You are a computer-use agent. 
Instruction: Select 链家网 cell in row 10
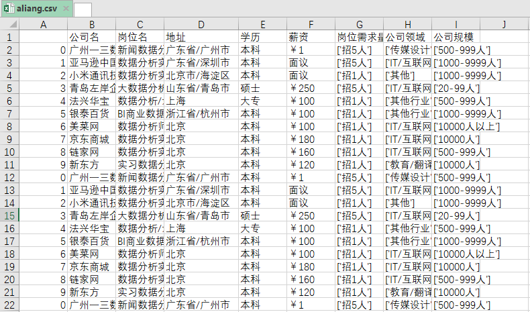coord(92,152)
